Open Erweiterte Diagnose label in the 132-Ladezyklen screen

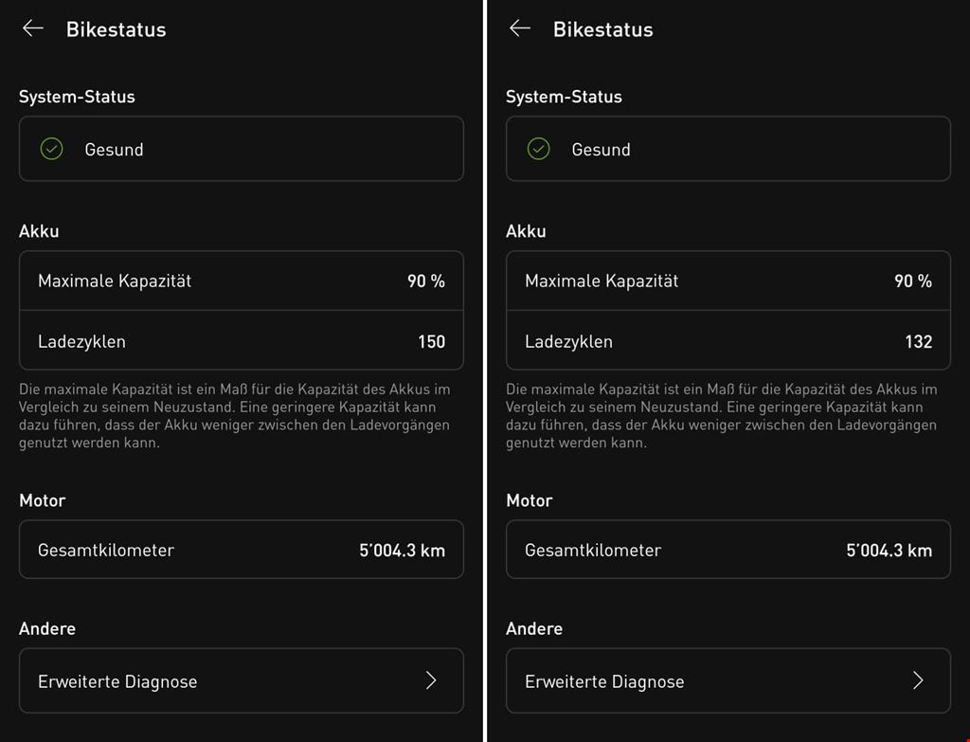[x=604, y=681]
